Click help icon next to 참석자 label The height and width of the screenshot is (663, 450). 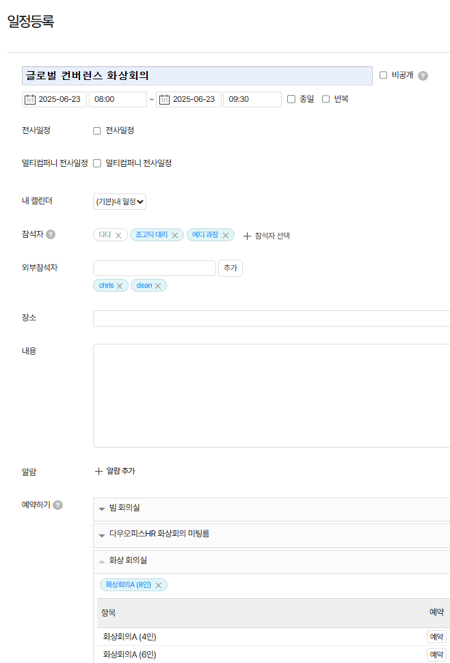(51, 234)
